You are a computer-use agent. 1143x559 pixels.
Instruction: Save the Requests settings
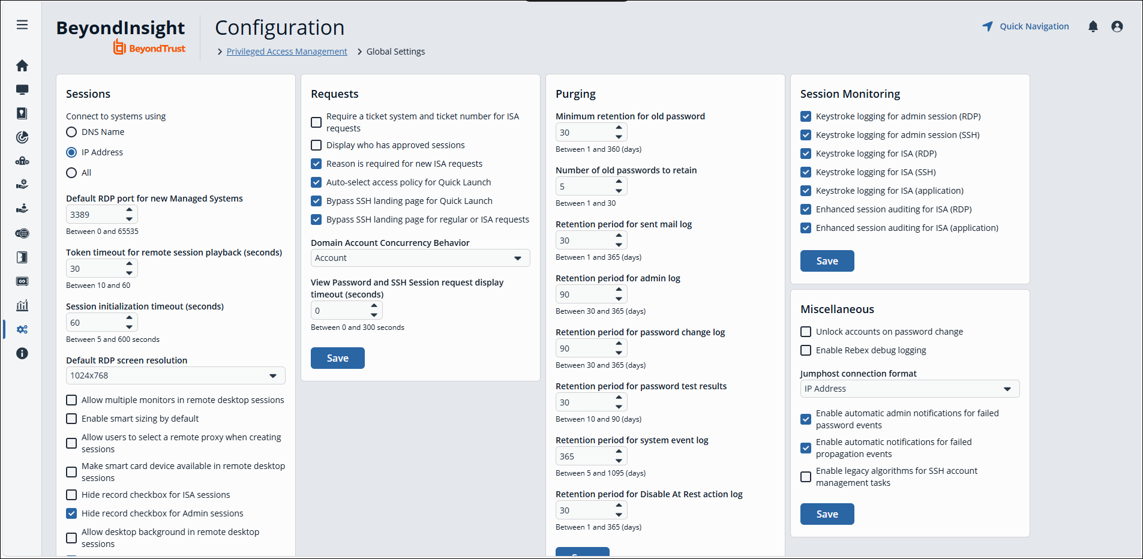(337, 358)
